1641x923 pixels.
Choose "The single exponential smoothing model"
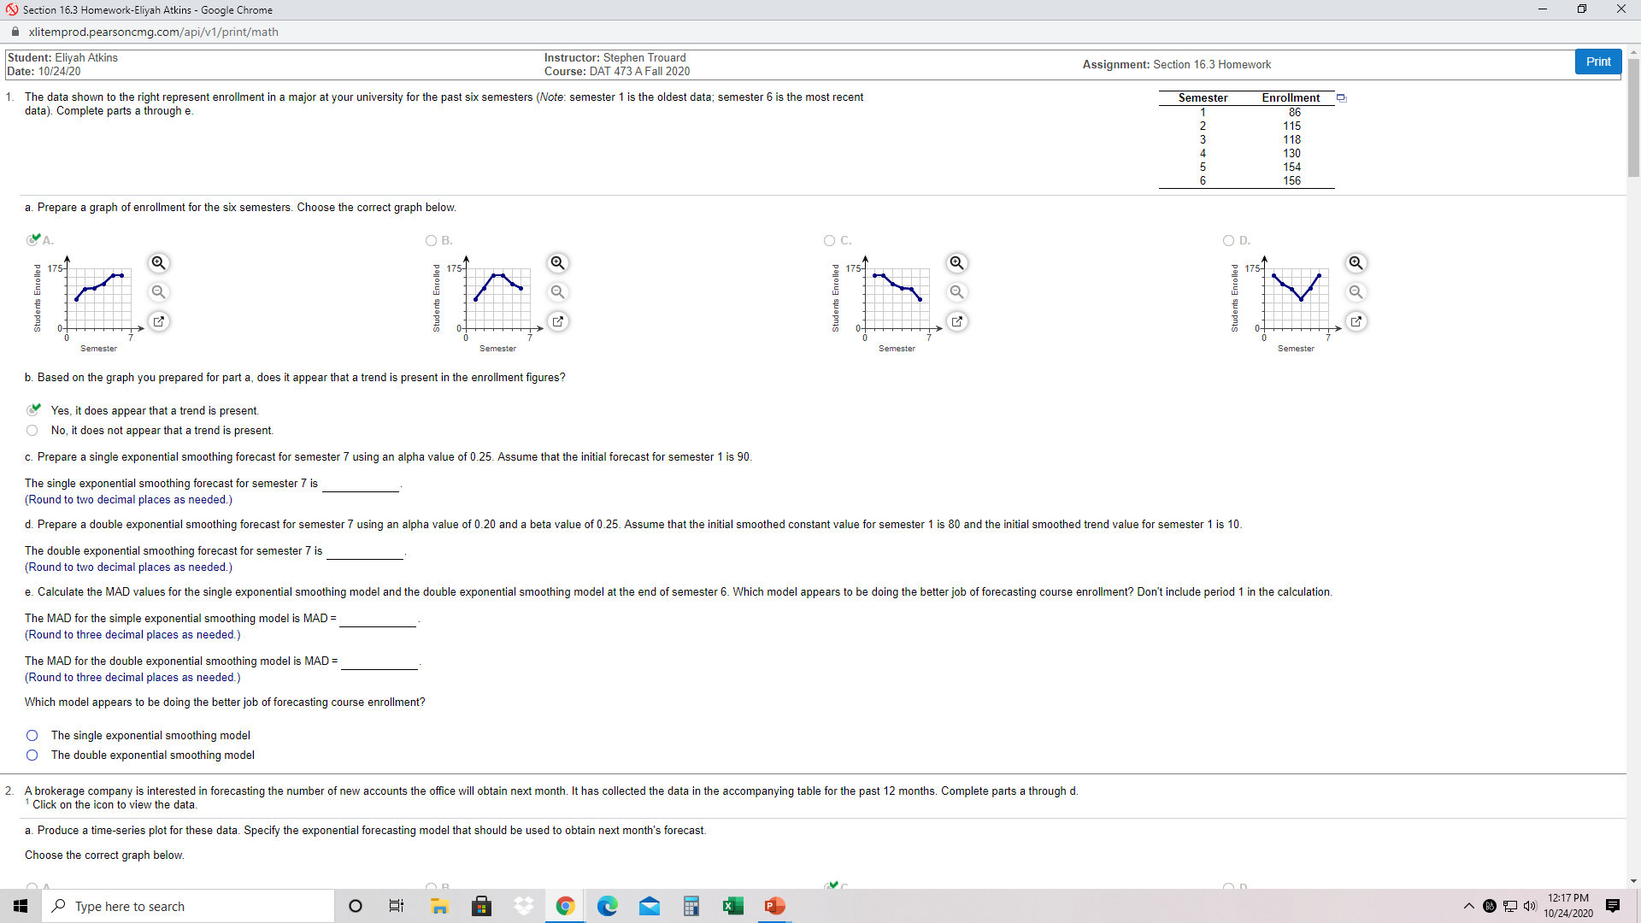pos(32,735)
